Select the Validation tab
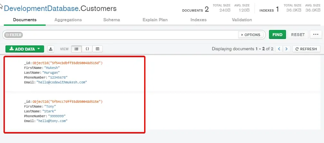 click(x=242, y=20)
